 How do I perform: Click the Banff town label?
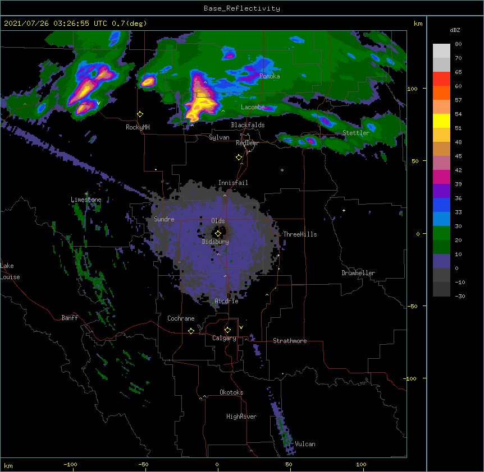(70, 318)
